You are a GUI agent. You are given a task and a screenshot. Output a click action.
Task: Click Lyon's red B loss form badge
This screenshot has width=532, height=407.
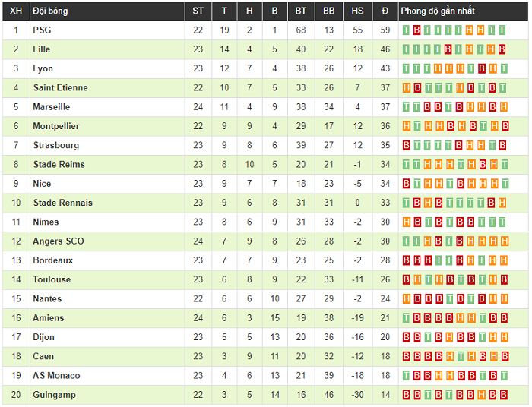481,68
